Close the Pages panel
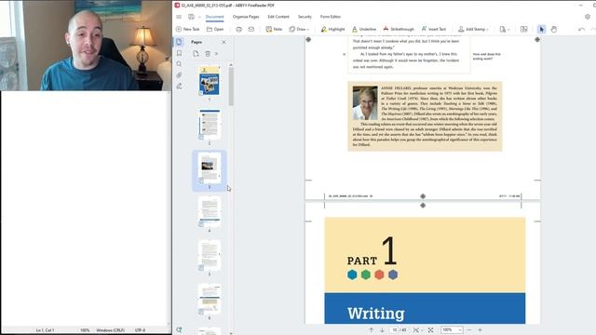 223,42
